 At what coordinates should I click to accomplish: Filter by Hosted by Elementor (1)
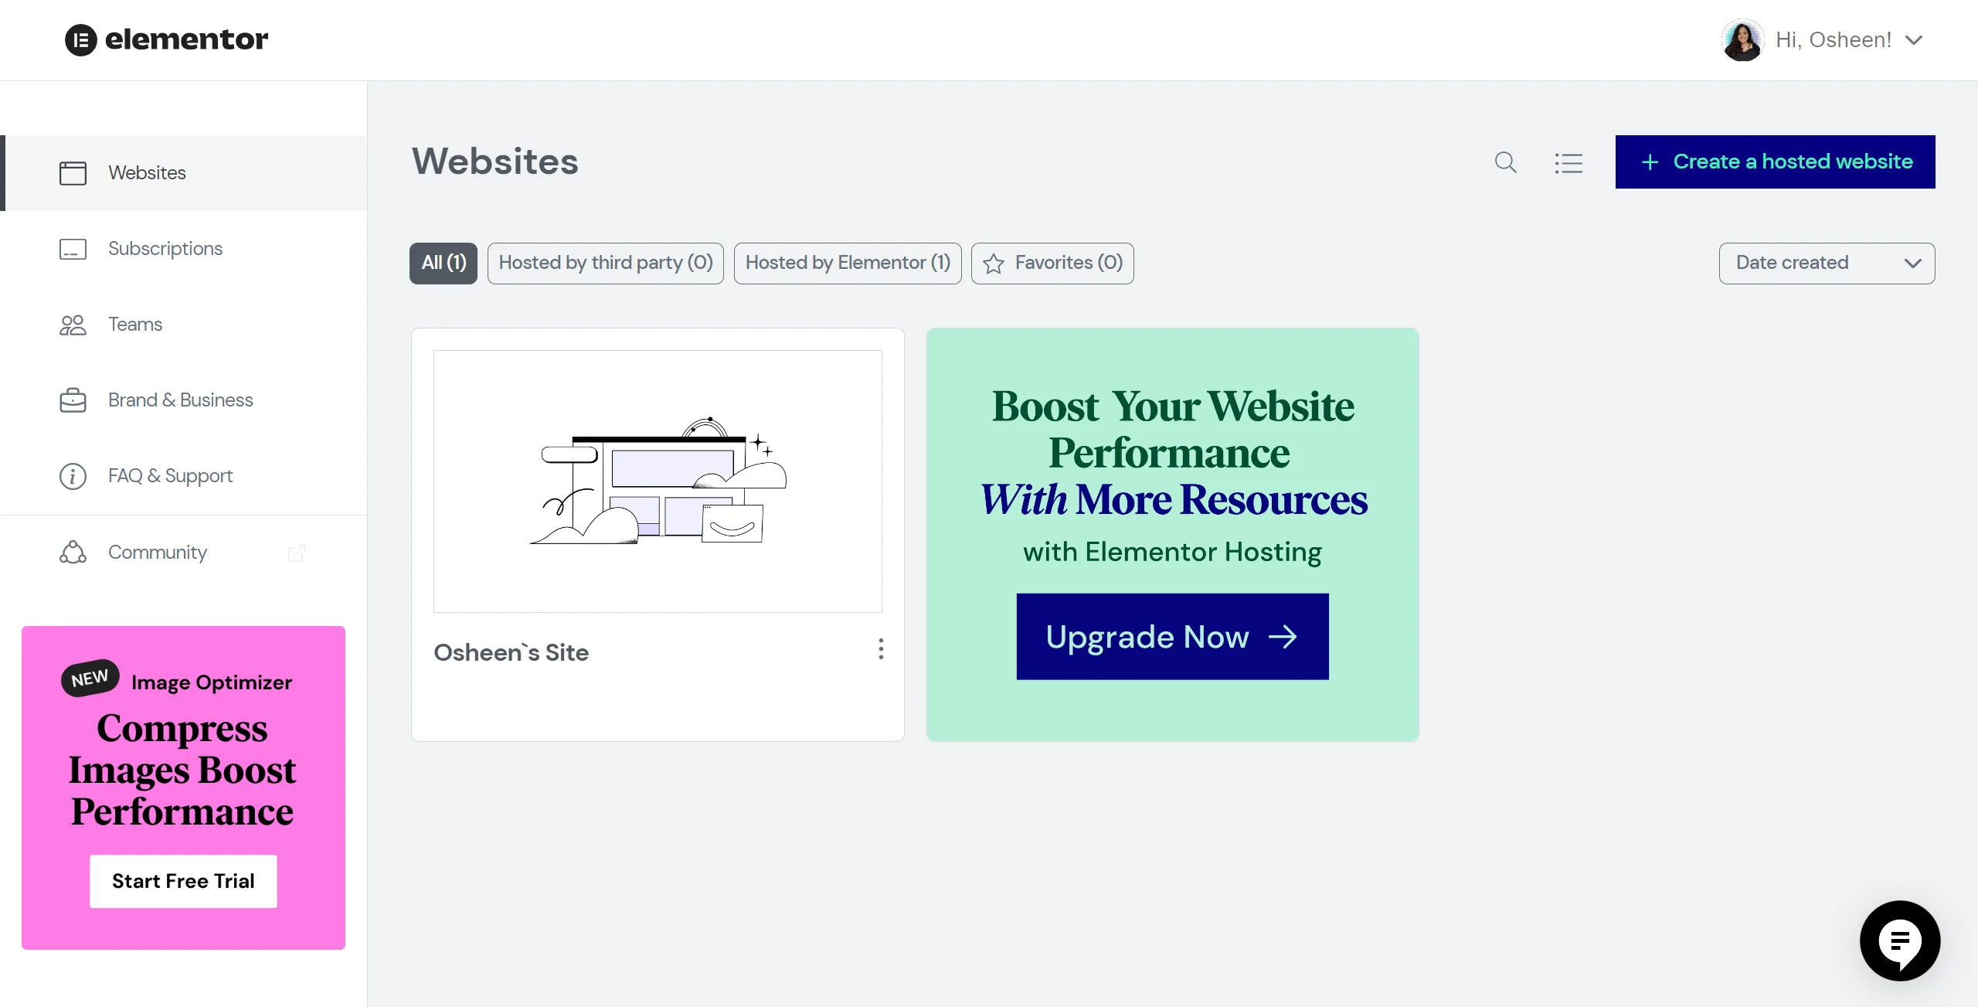848,264
